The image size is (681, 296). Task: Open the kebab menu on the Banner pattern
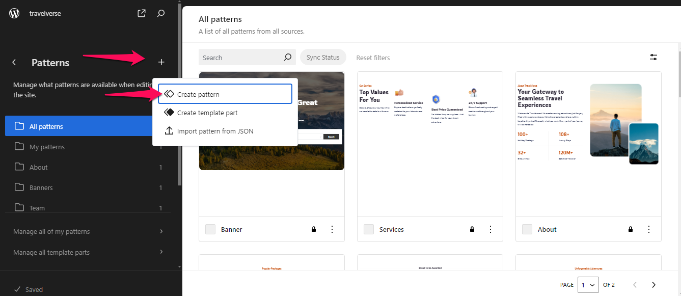coord(332,229)
